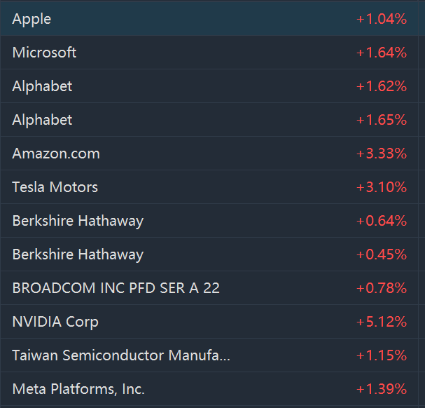This screenshot has height=408, width=425.
Task: Open the Microsoft stock entry
Action: click(x=44, y=53)
